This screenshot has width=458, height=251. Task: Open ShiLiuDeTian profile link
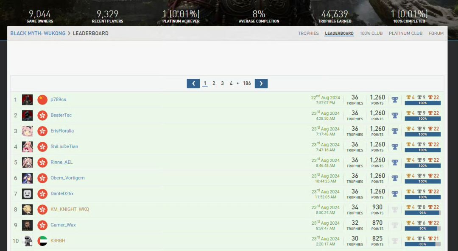pos(64,146)
